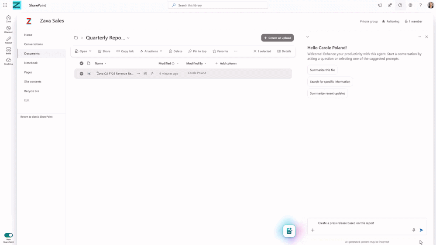Open the user profile avatar

(x=430, y=5)
